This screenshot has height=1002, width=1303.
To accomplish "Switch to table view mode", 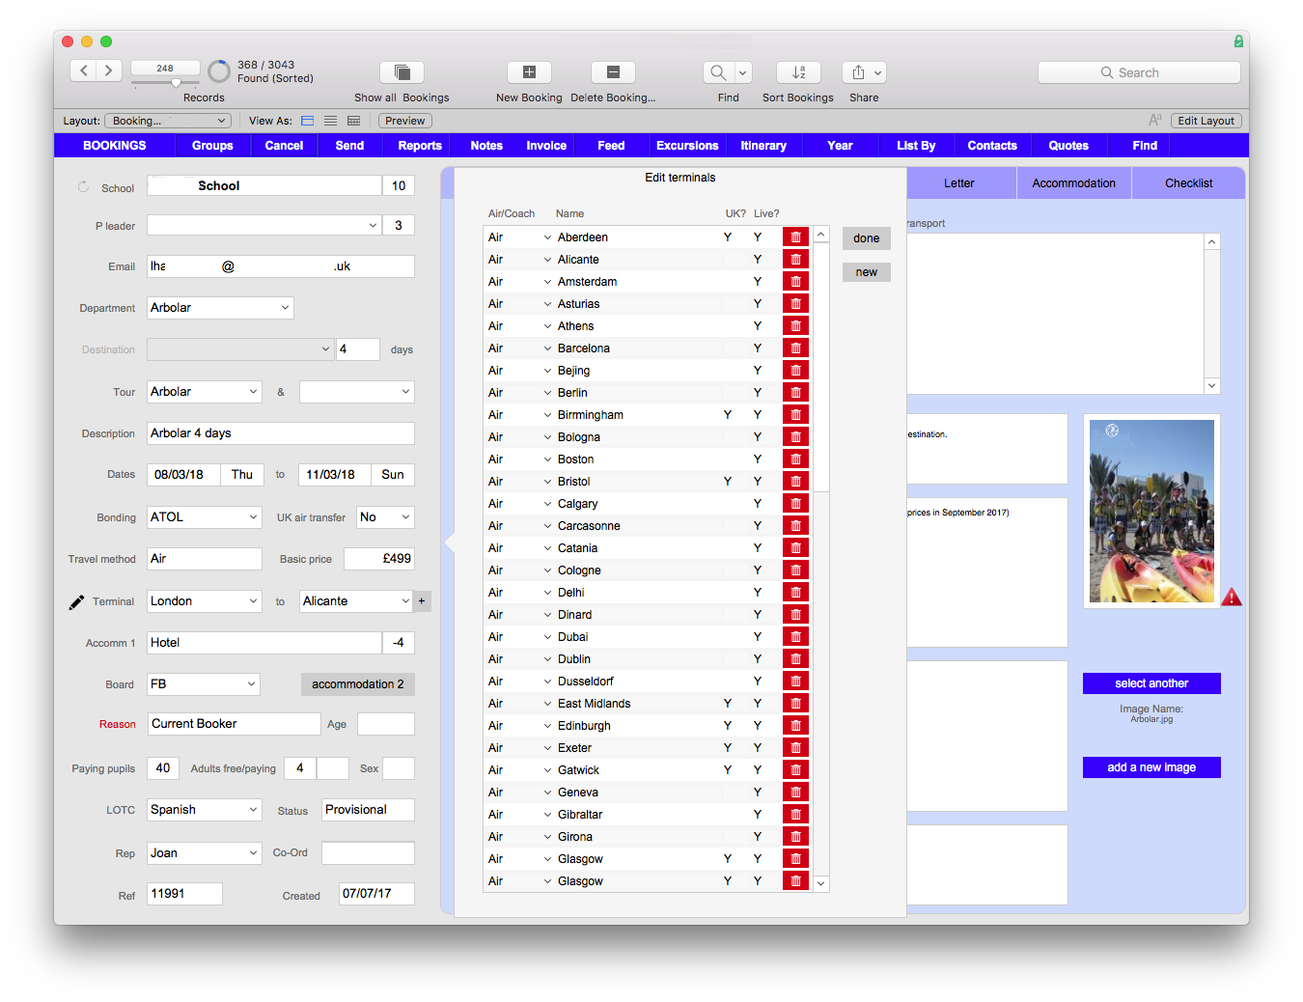I will click(x=353, y=120).
